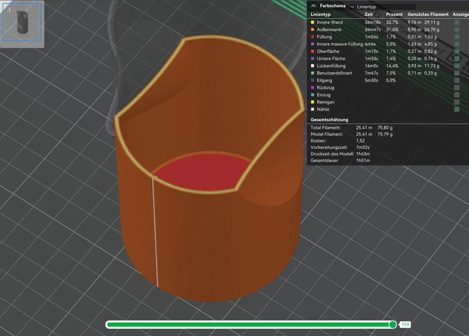Click the cyan Einzug color square
Viewport: 469px width, 336px height.
coord(313,95)
